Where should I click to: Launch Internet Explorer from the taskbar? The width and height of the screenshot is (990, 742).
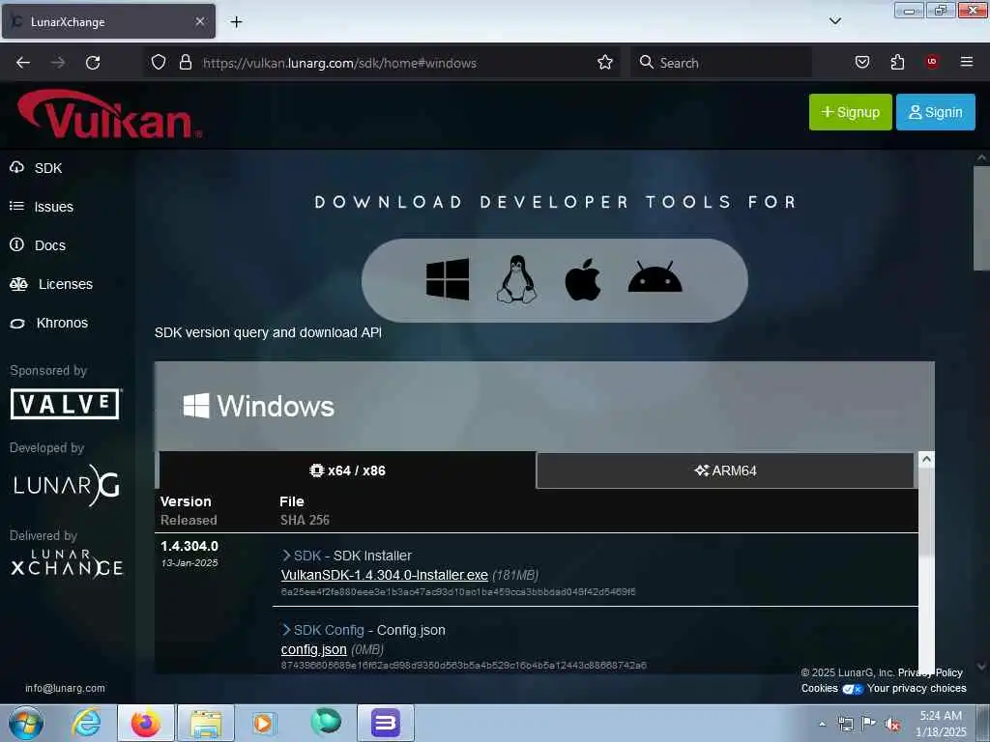click(86, 723)
